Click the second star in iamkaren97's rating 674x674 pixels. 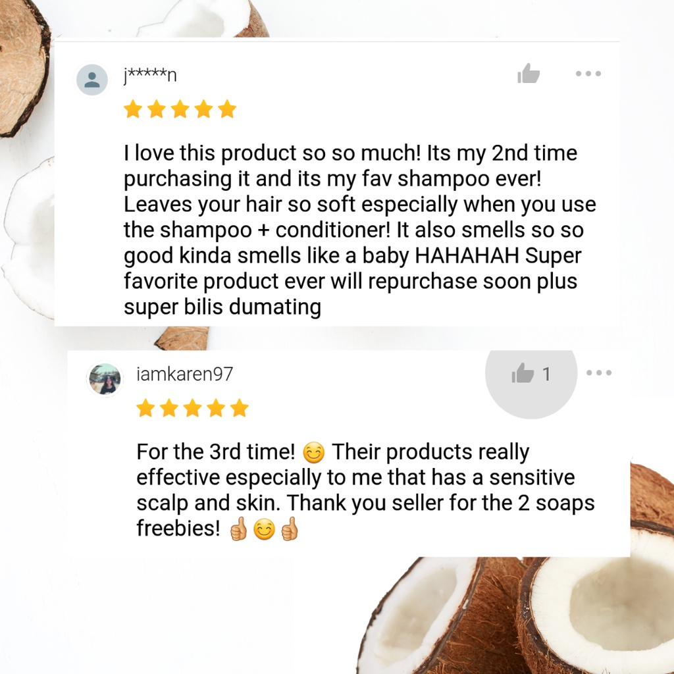169,408
